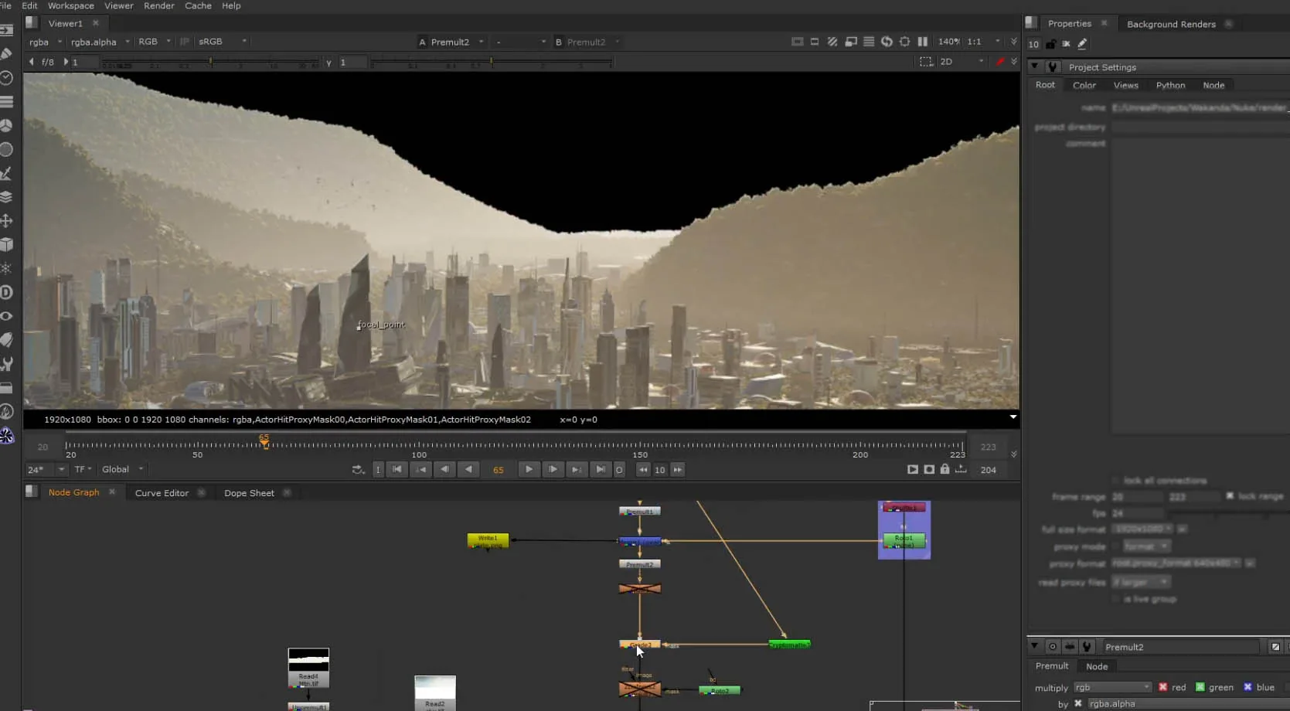Set the in point with the I button
Viewport: 1290px width, 711px height.
378,470
